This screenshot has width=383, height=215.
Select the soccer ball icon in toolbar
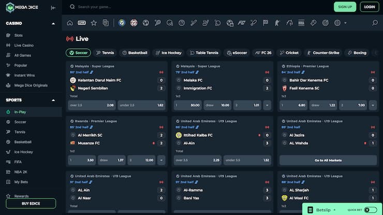[146, 23]
